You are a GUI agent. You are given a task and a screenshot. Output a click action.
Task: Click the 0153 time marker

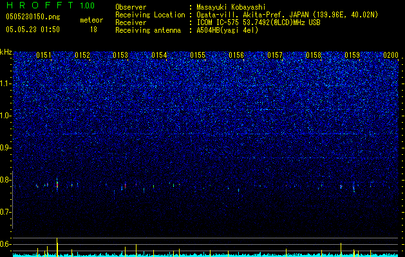coord(120,55)
